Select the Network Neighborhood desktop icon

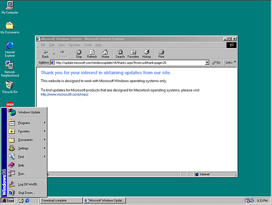coord(10,65)
